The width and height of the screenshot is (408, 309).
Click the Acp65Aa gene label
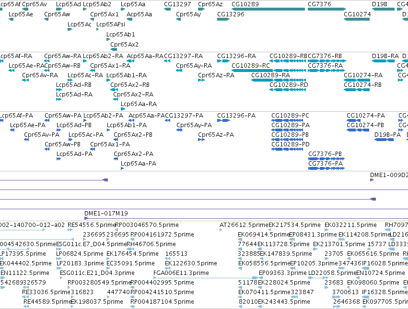click(x=139, y=14)
